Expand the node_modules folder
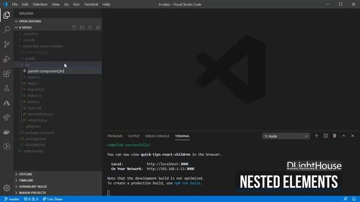 click(x=57, y=52)
